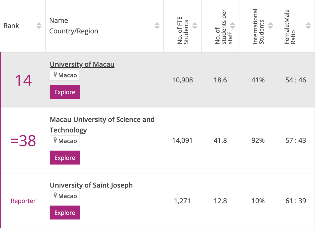
Task: Click rank 14 cell
Action: coord(23,80)
